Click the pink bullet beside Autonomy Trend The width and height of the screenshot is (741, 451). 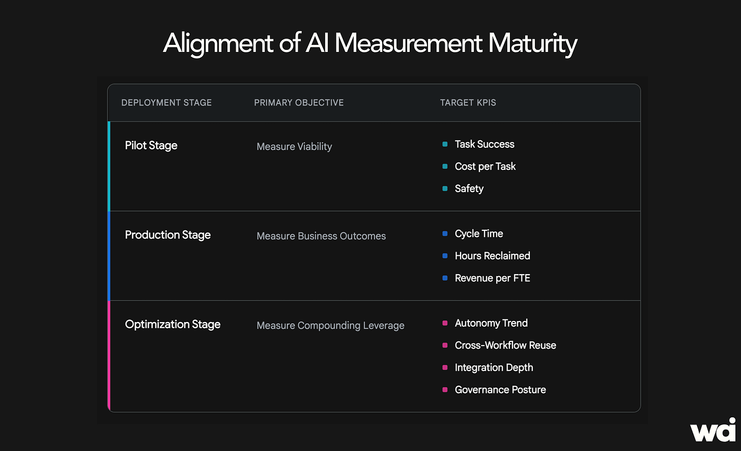(x=445, y=323)
